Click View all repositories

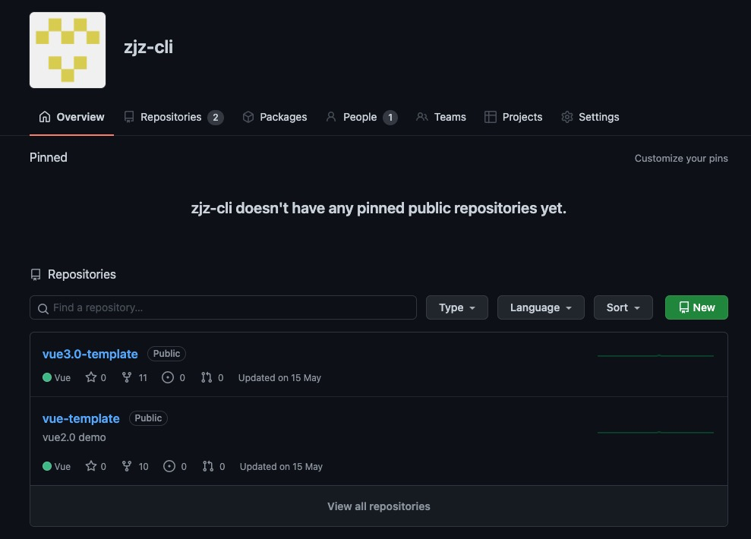coord(378,506)
